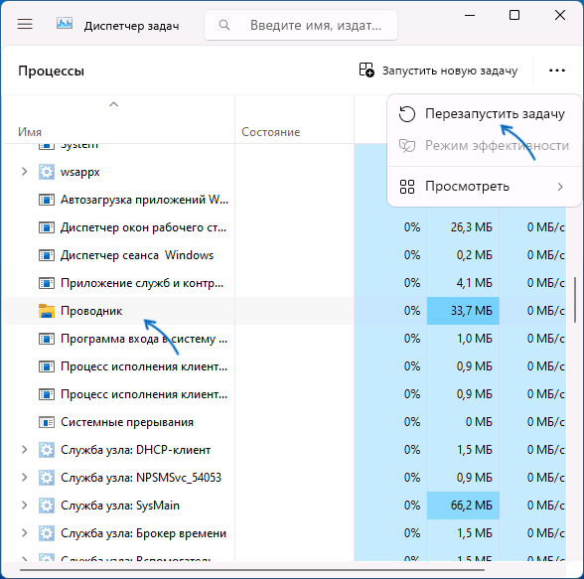Expand Служба узла: Брокер времени

pyautogui.click(x=25, y=533)
